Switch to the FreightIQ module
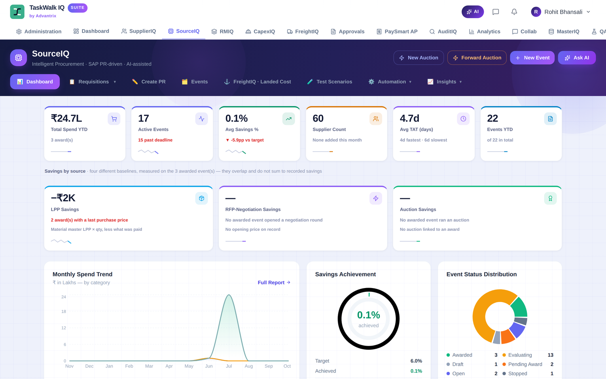This screenshot has width=606, height=379. click(303, 31)
